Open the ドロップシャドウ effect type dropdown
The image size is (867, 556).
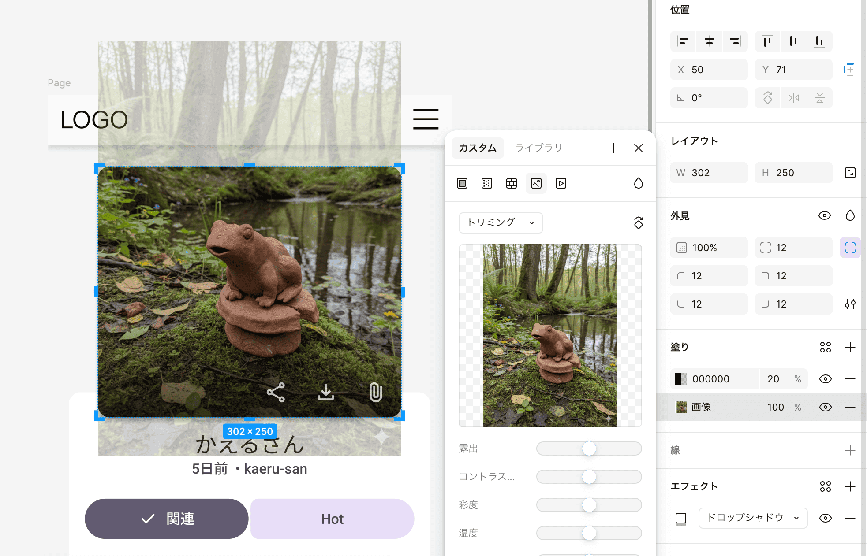[x=753, y=518]
